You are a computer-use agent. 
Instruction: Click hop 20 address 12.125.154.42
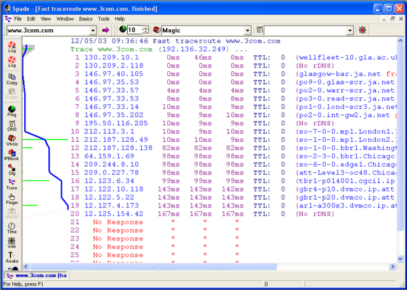114,214
